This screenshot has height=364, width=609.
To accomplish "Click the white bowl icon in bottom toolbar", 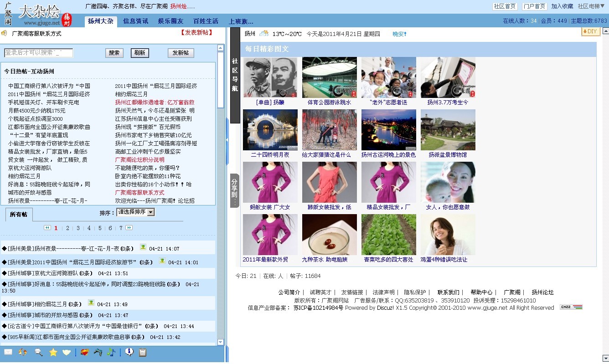I will pyautogui.click(x=67, y=352).
